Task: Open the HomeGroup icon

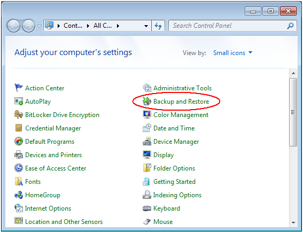Action: click(x=19, y=195)
